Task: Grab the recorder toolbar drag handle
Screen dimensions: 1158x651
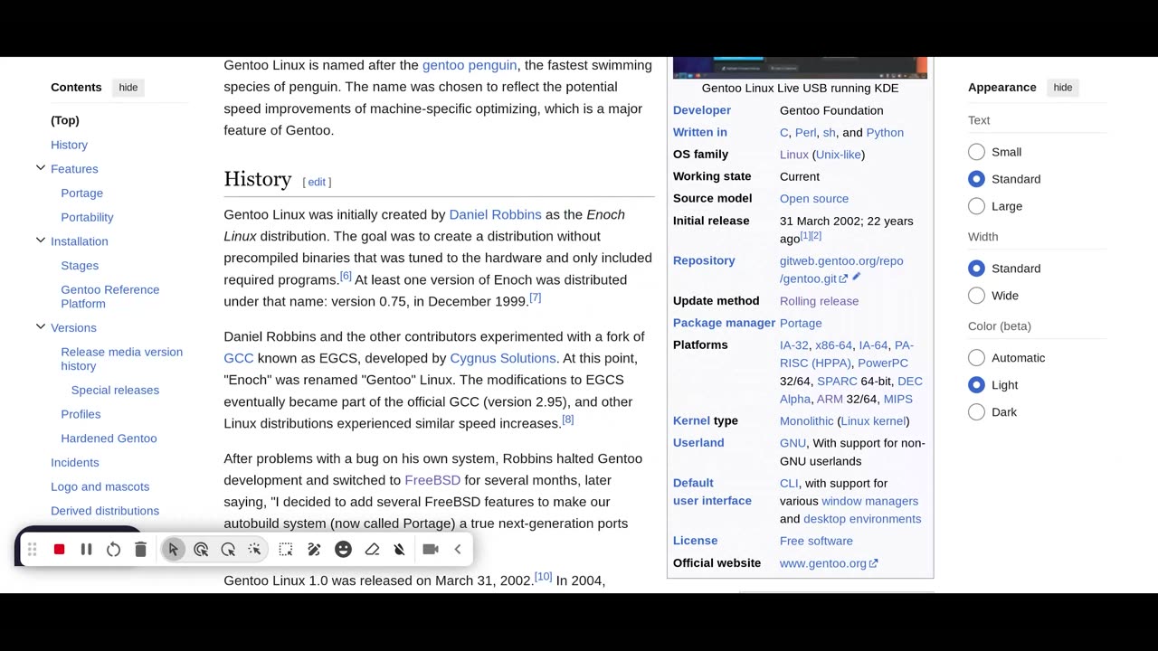Action: coord(32,549)
